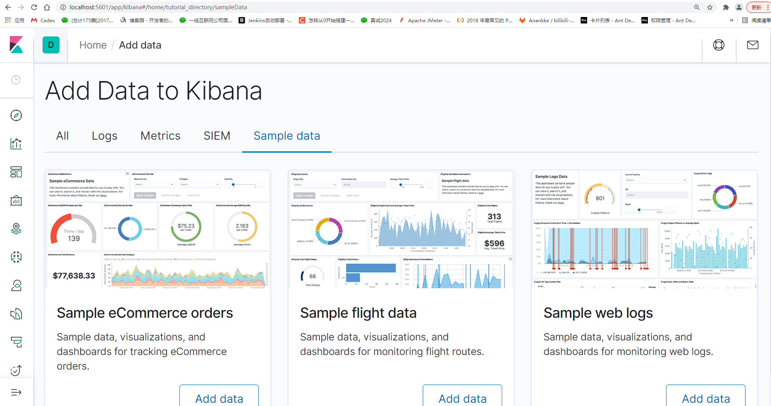Click the browser home button
Image resolution: width=771 pixels, height=406 pixels.
pos(47,7)
